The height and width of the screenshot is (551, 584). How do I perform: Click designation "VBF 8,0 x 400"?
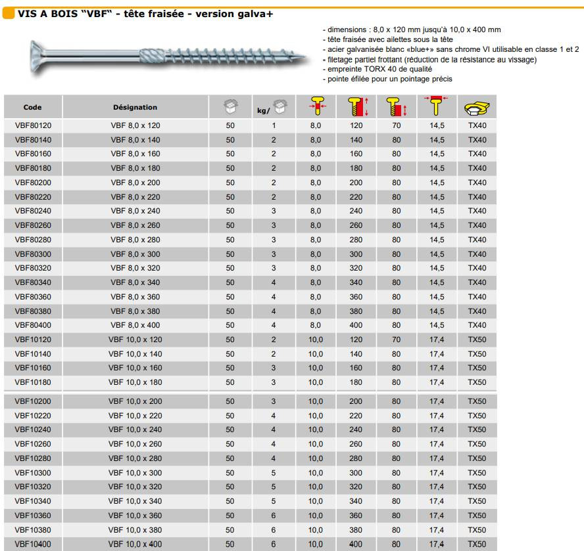135,326
